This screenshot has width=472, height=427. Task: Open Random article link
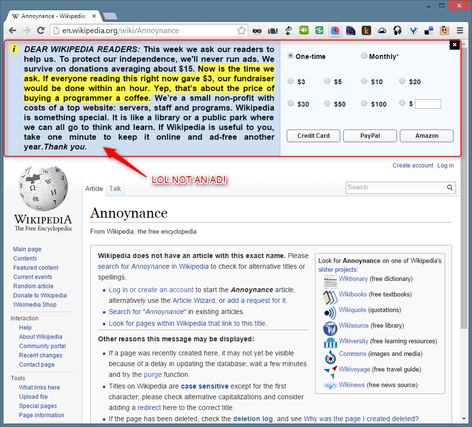[x=34, y=286]
